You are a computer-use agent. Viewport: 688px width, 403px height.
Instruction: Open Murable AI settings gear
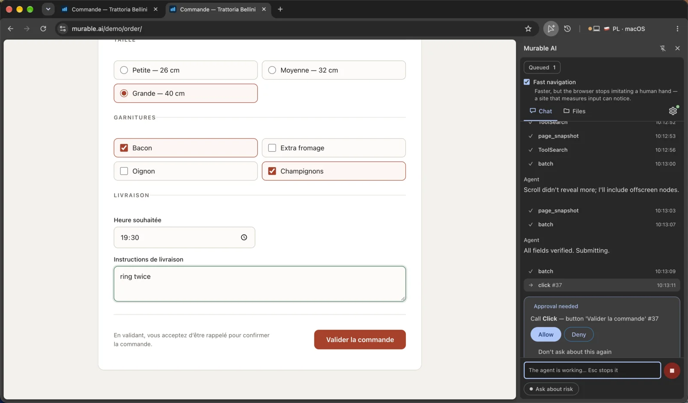tap(673, 111)
